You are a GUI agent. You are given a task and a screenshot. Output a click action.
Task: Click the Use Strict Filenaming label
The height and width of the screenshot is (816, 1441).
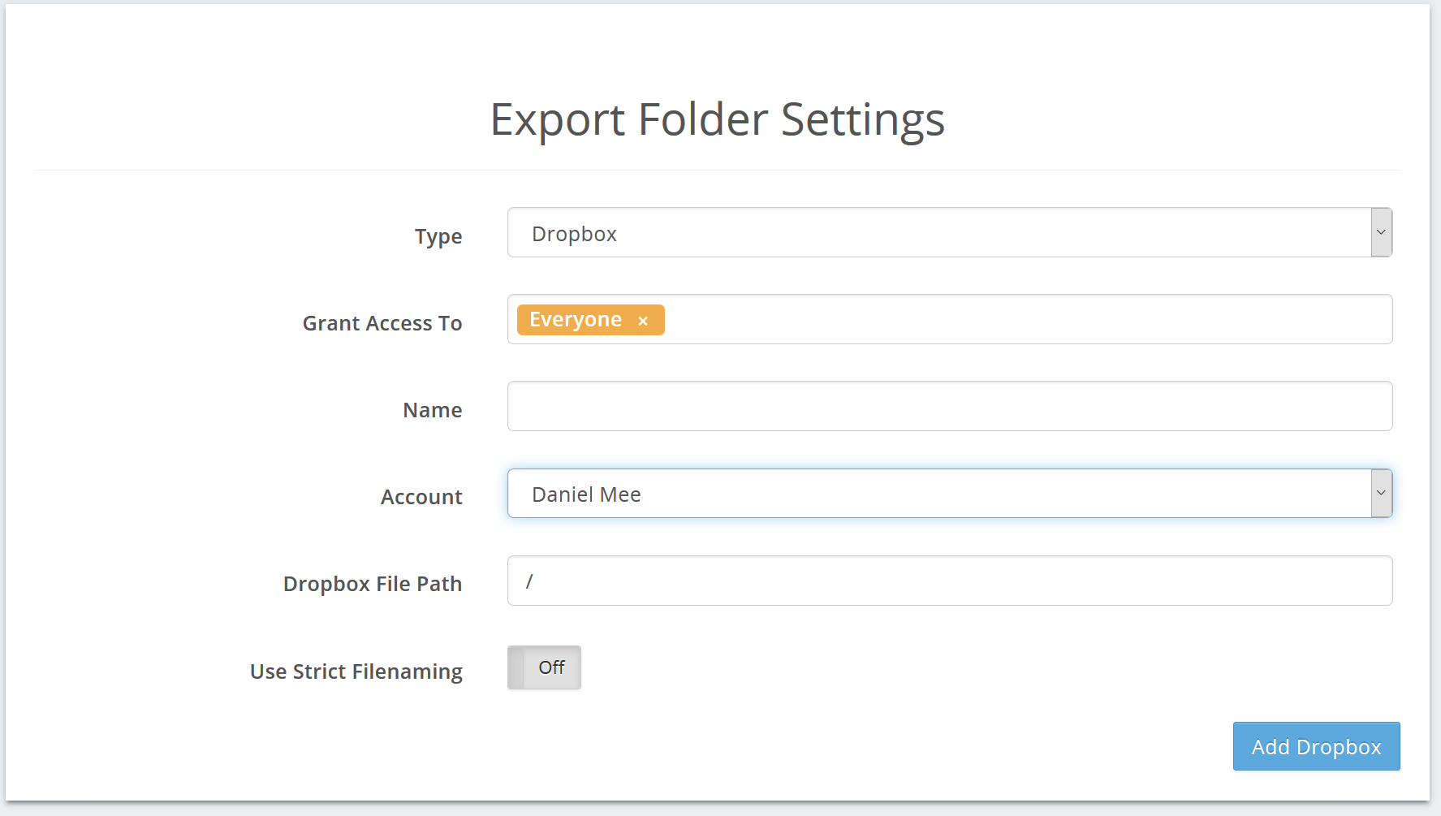356,671
